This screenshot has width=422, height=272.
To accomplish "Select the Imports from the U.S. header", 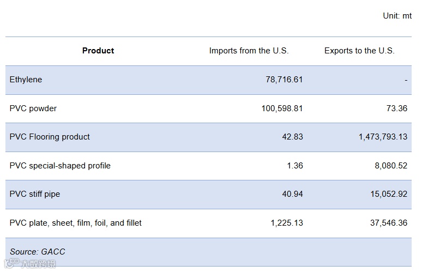I will (x=249, y=51).
